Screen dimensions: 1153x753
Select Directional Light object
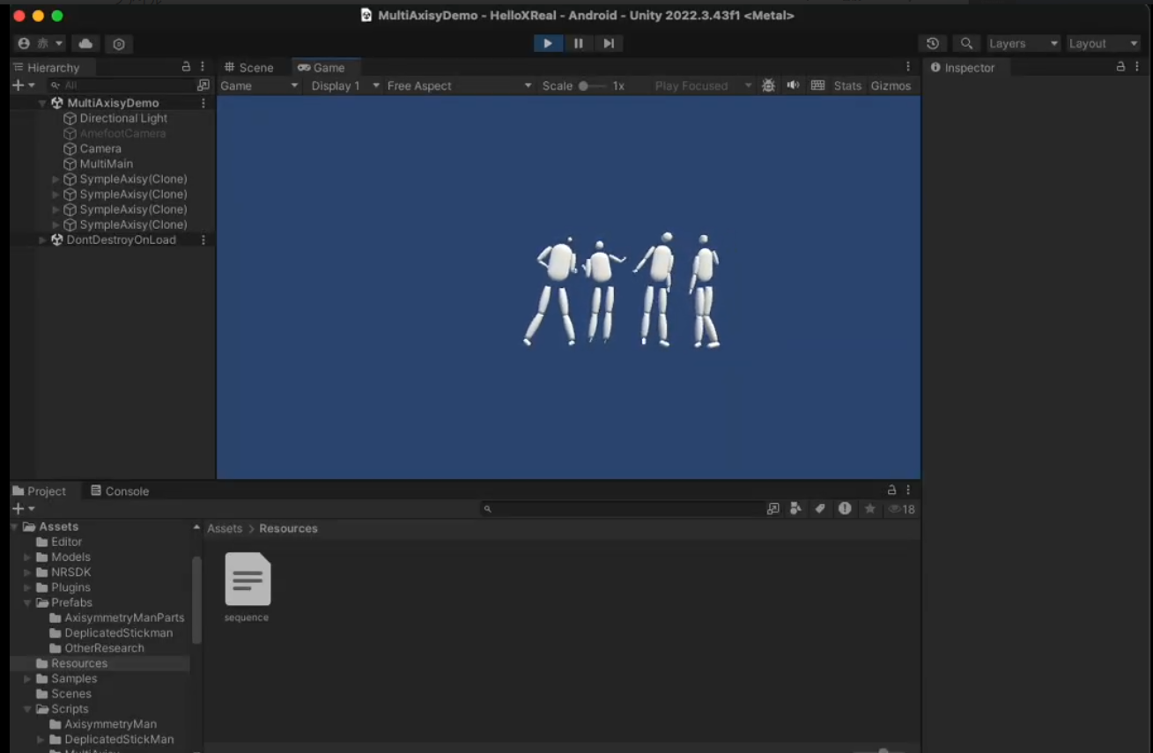[x=123, y=118]
